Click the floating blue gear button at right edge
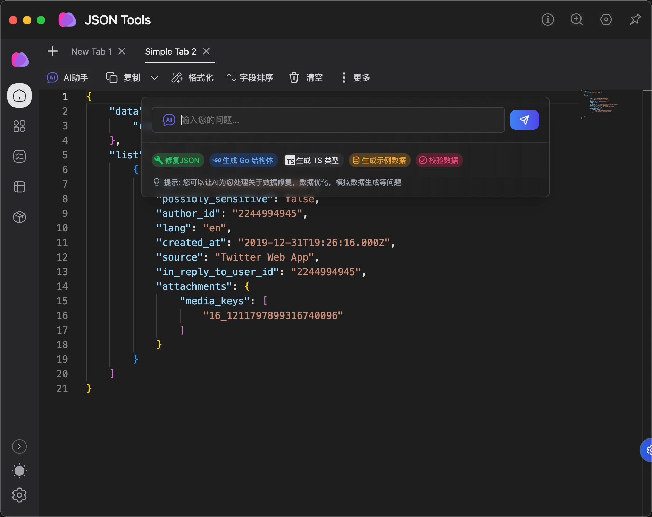The image size is (652, 517). click(x=647, y=450)
